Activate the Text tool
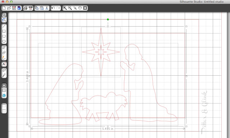The image size is (230, 138). [x=4, y=64]
